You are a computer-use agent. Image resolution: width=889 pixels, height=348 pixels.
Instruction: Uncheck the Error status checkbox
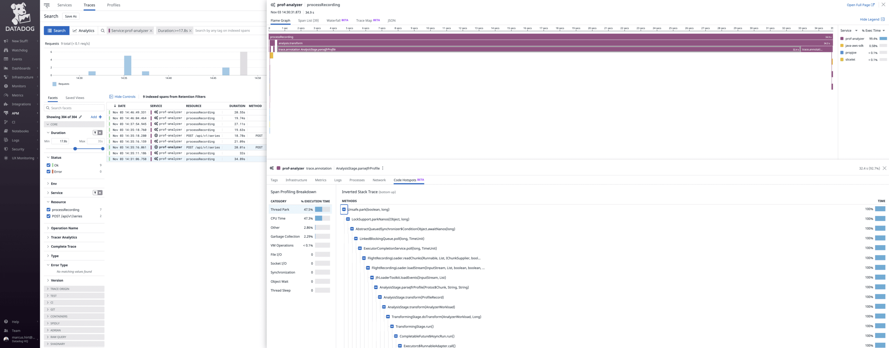point(48,172)
